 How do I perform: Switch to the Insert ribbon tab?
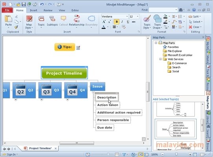click(x=33, y=10)
